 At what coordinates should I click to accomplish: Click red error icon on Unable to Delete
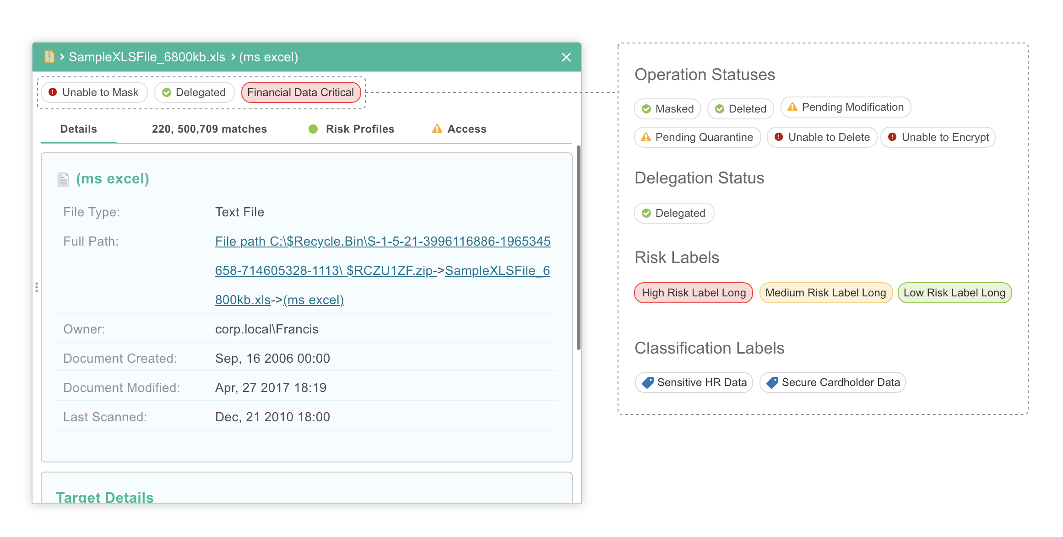[x=779, y=137]
